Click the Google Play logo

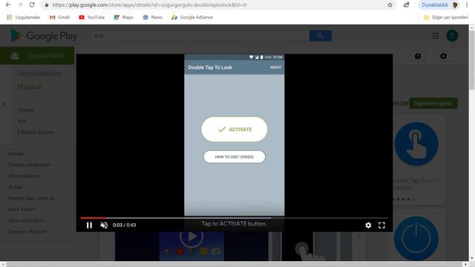click(44, 36)
